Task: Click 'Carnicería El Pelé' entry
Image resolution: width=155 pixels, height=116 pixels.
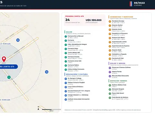Action: 118,58
